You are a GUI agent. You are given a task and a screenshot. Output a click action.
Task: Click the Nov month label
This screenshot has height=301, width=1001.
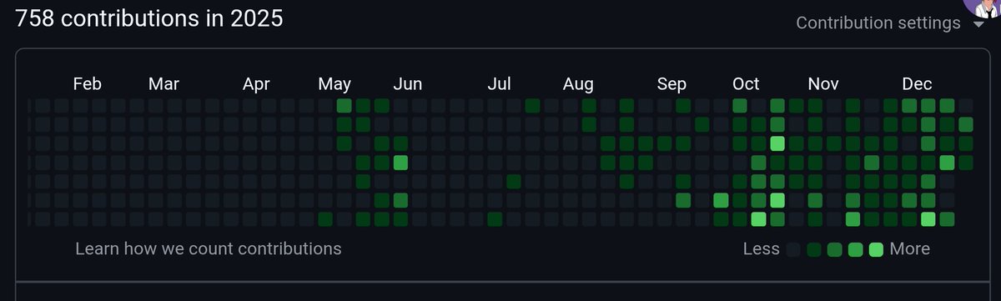coord(823,84)
